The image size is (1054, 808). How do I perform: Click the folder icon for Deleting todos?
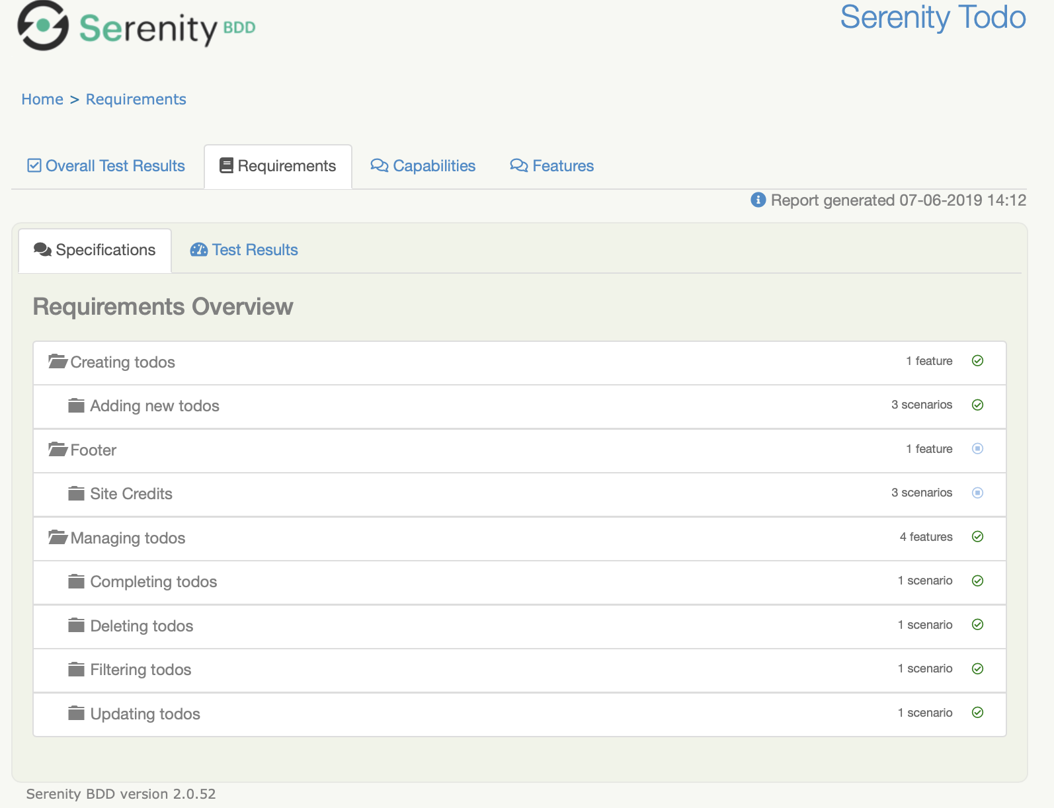coord(77,626)
